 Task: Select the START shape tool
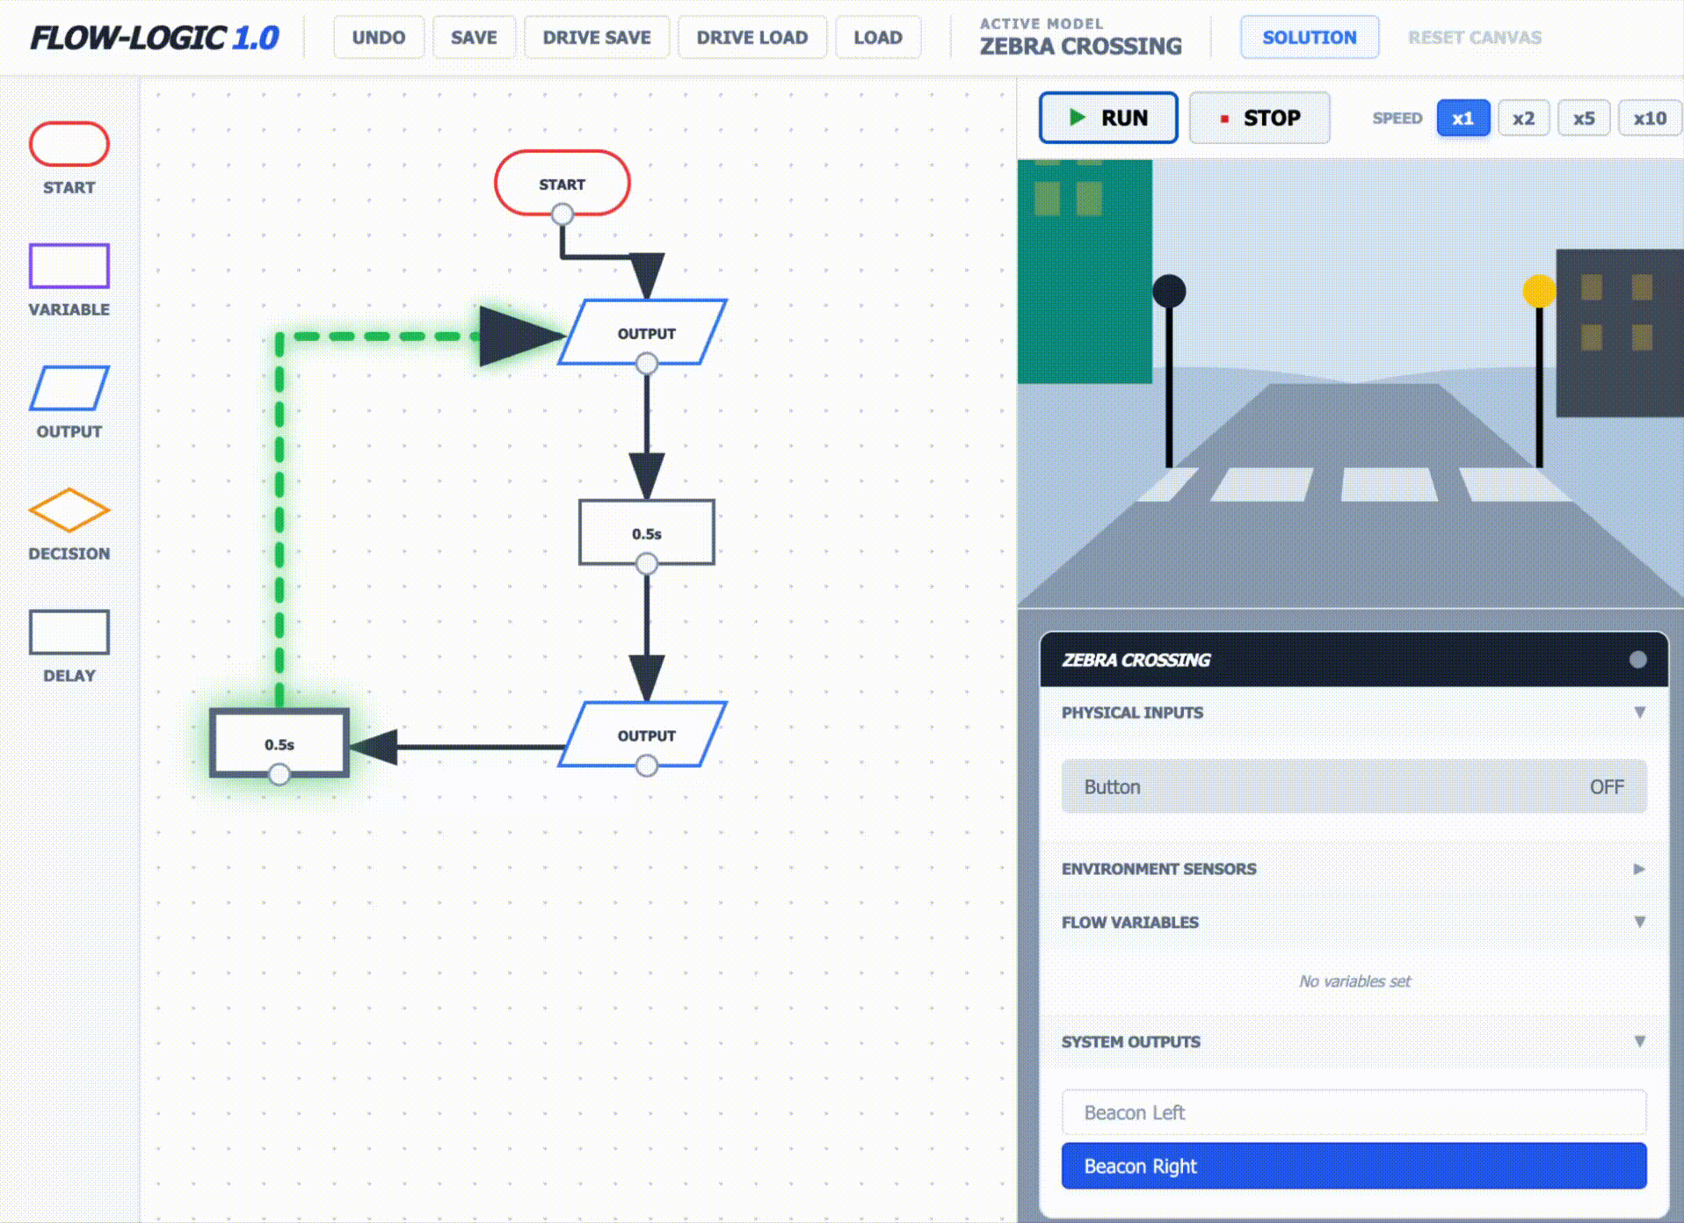pos(69,144)
